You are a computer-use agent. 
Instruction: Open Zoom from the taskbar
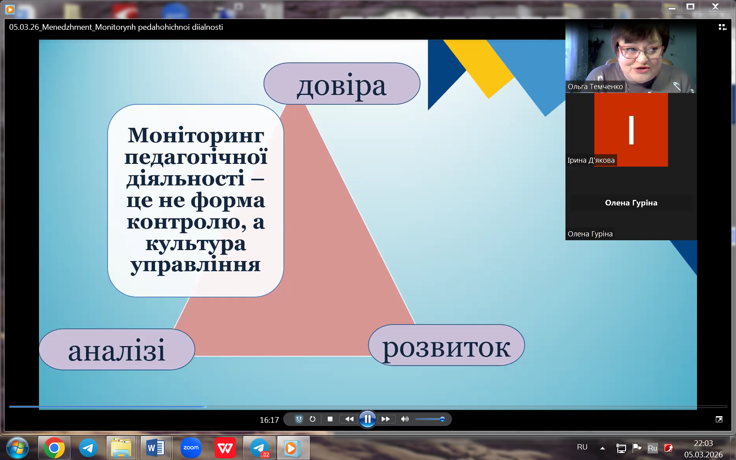coord(191,448)
